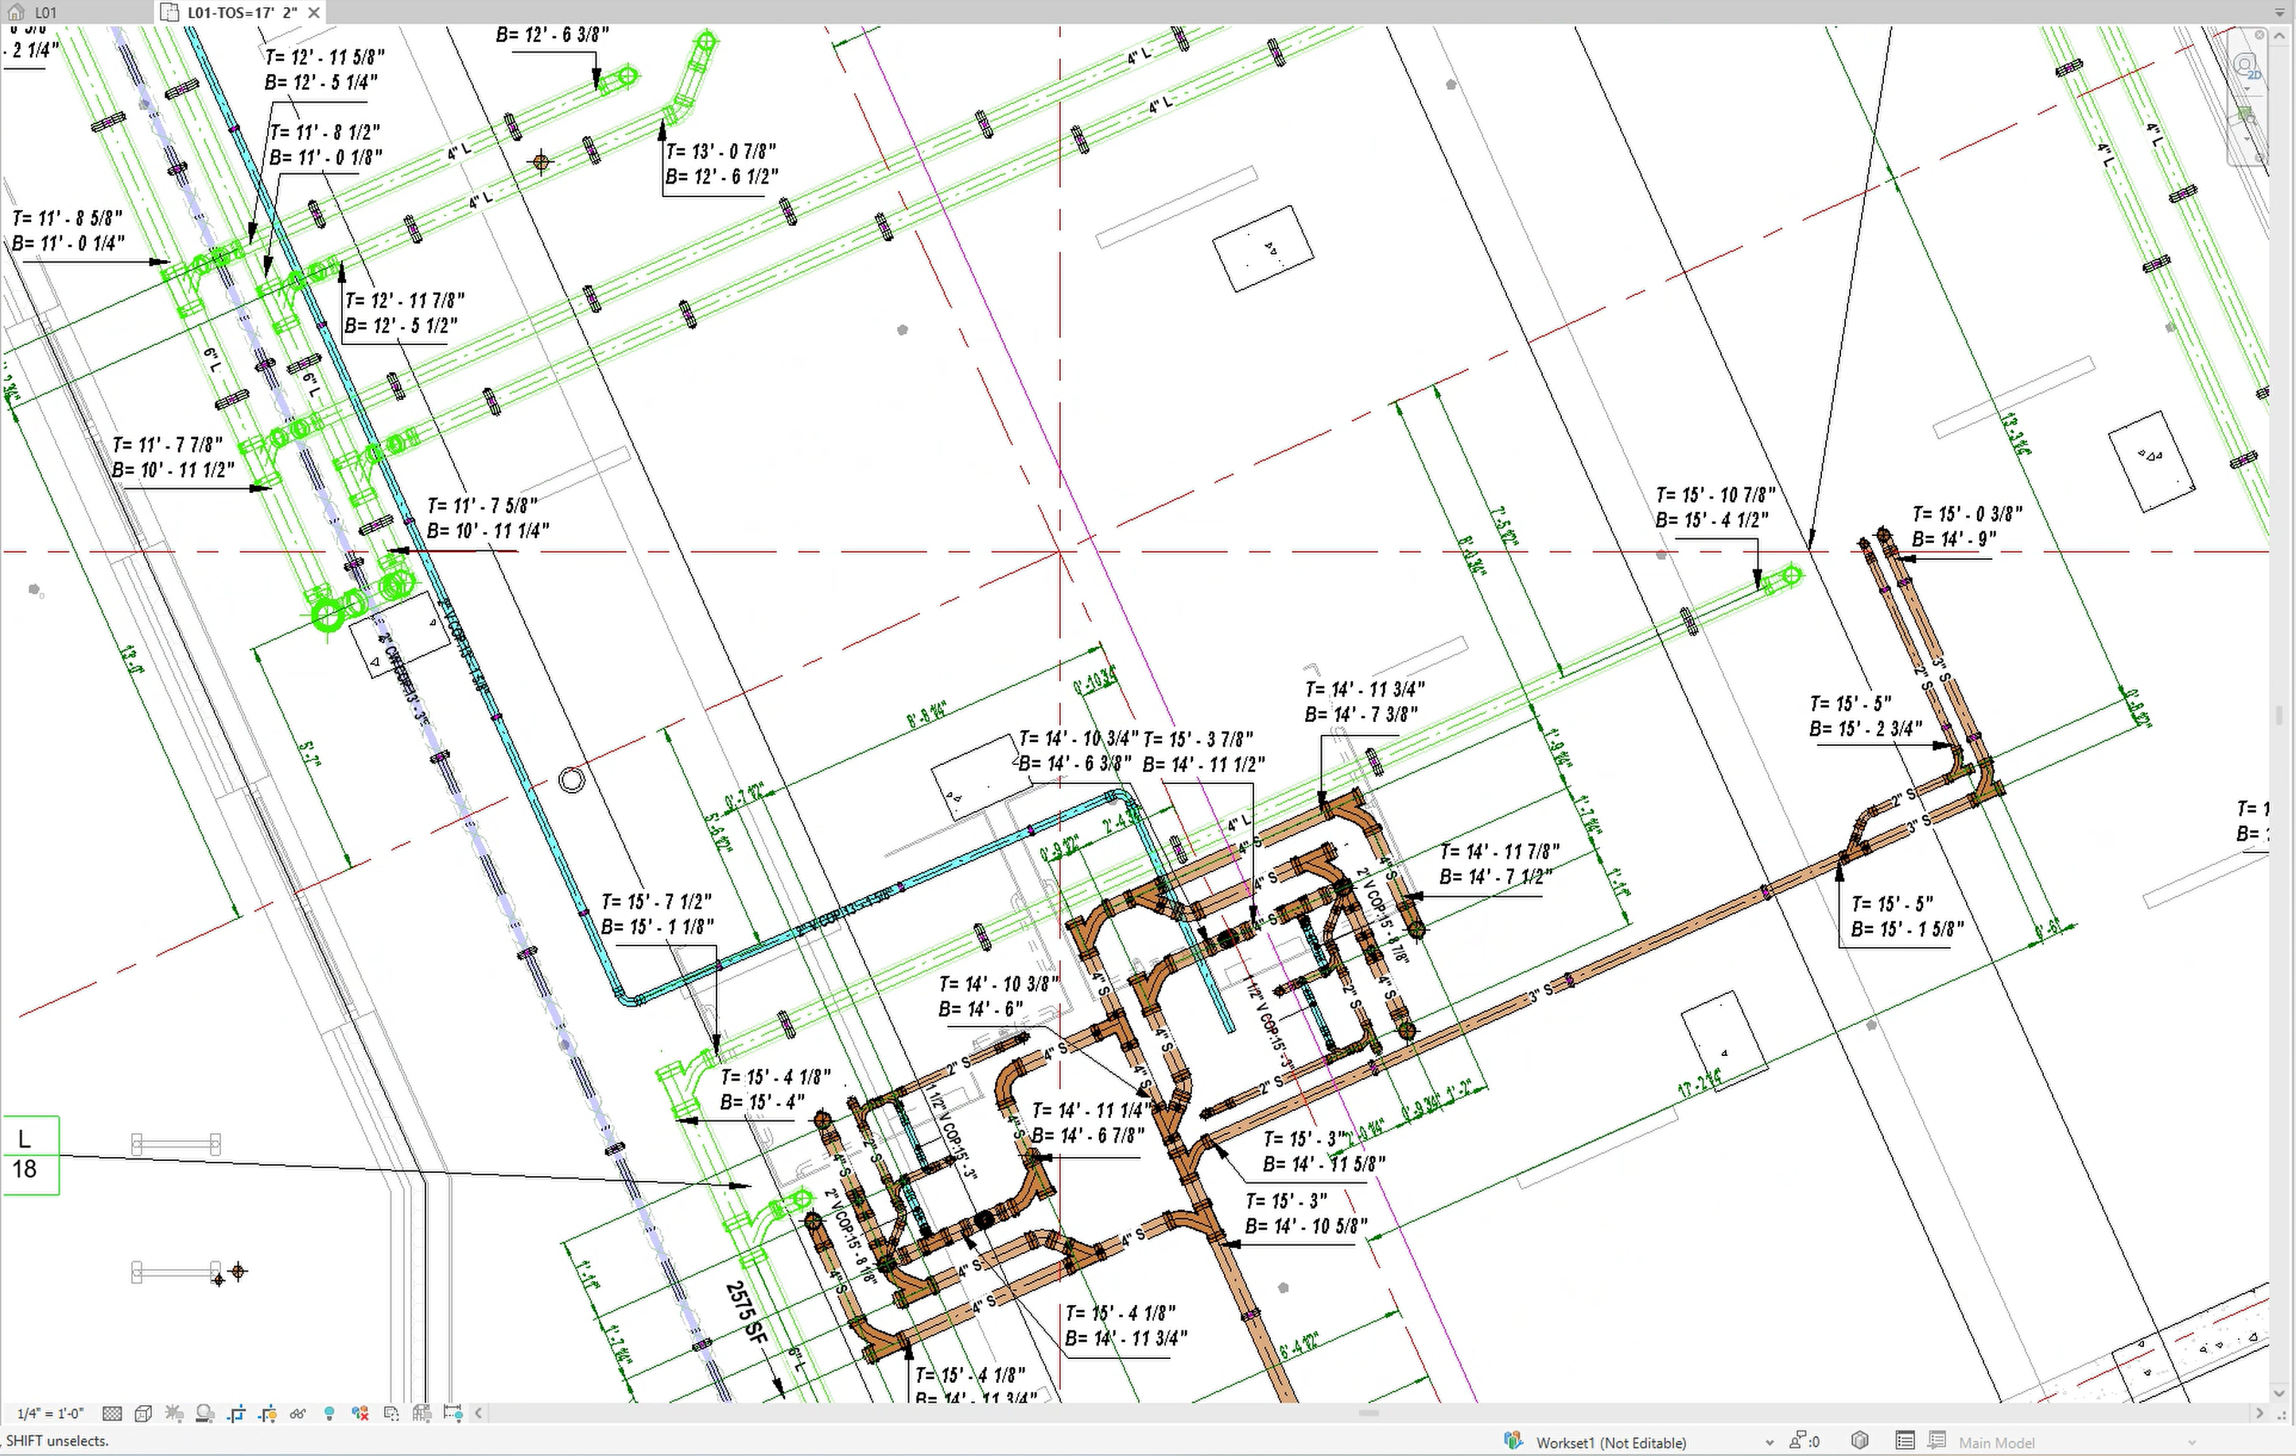The height and width of the screenshot is (1456, 2296).
Task: Expand the 2D steering wheel dropdown arrow
Action: 2247,90
